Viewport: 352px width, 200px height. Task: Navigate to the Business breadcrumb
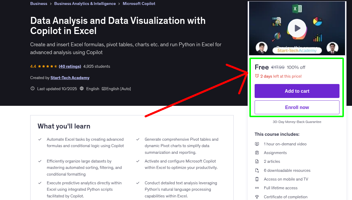coord(39,3)
